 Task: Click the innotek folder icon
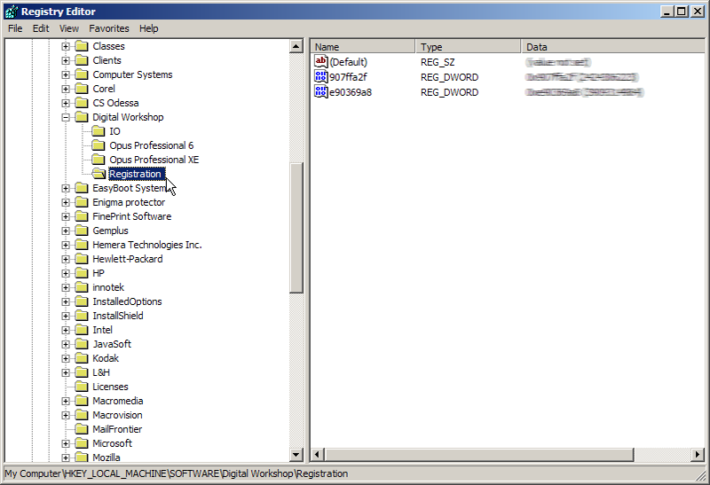pyautogui.click(x=82, y=287)
